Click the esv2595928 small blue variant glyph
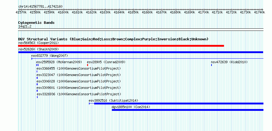This screenshot has width=272, height=131. (38, 65)
